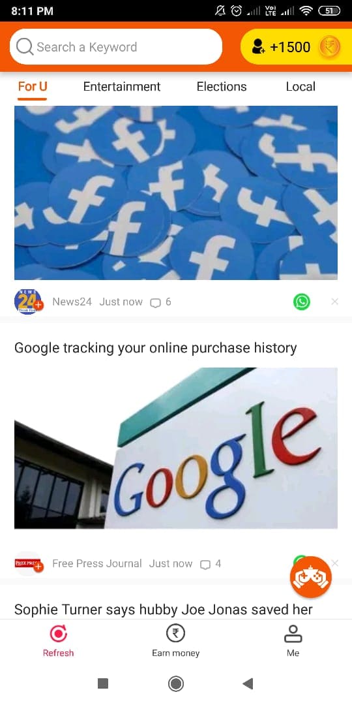Open the Earn money section
The image size is (352, 705).
click(x=175, y=642)
